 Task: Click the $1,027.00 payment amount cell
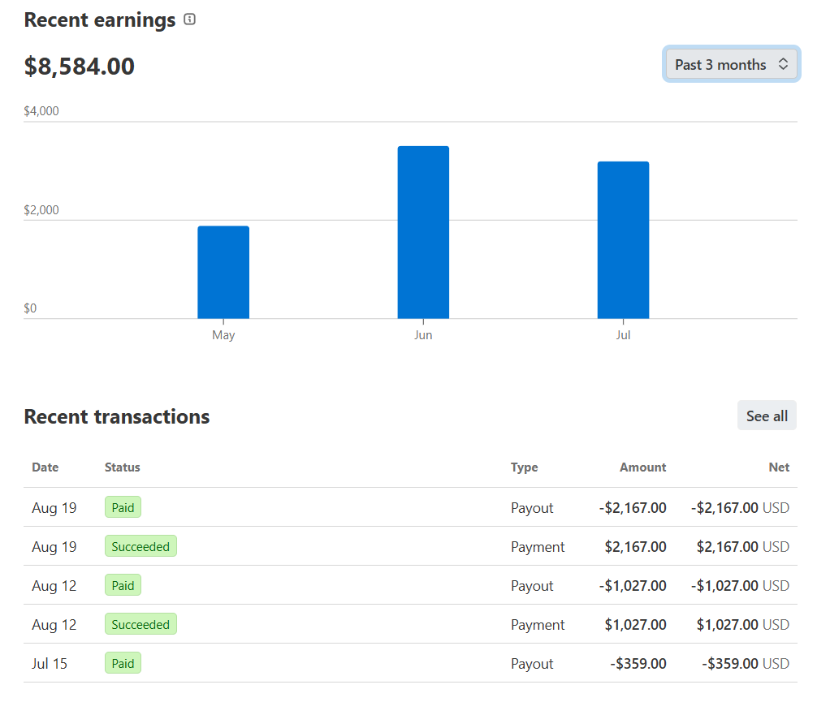pos(635,625)
